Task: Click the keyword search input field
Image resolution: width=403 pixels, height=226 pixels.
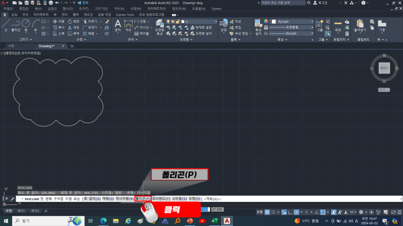Action: click(x=283, y=3)
